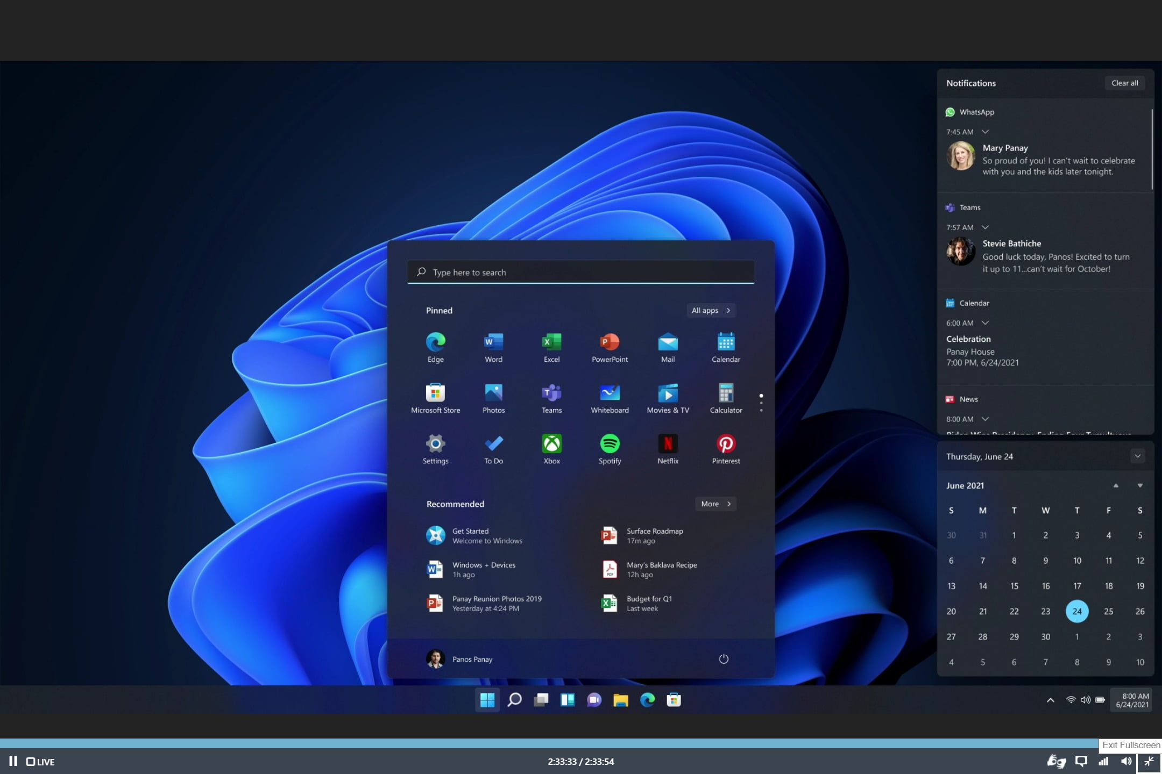Open Widgets from the taskbar
Viewport: 1162px width, 774px height.
(x=568, y=700)
